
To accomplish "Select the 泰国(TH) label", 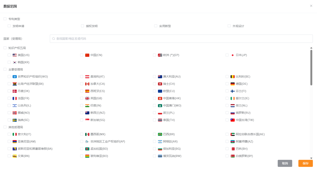I will pyautogui.click(x=169, y=120).
